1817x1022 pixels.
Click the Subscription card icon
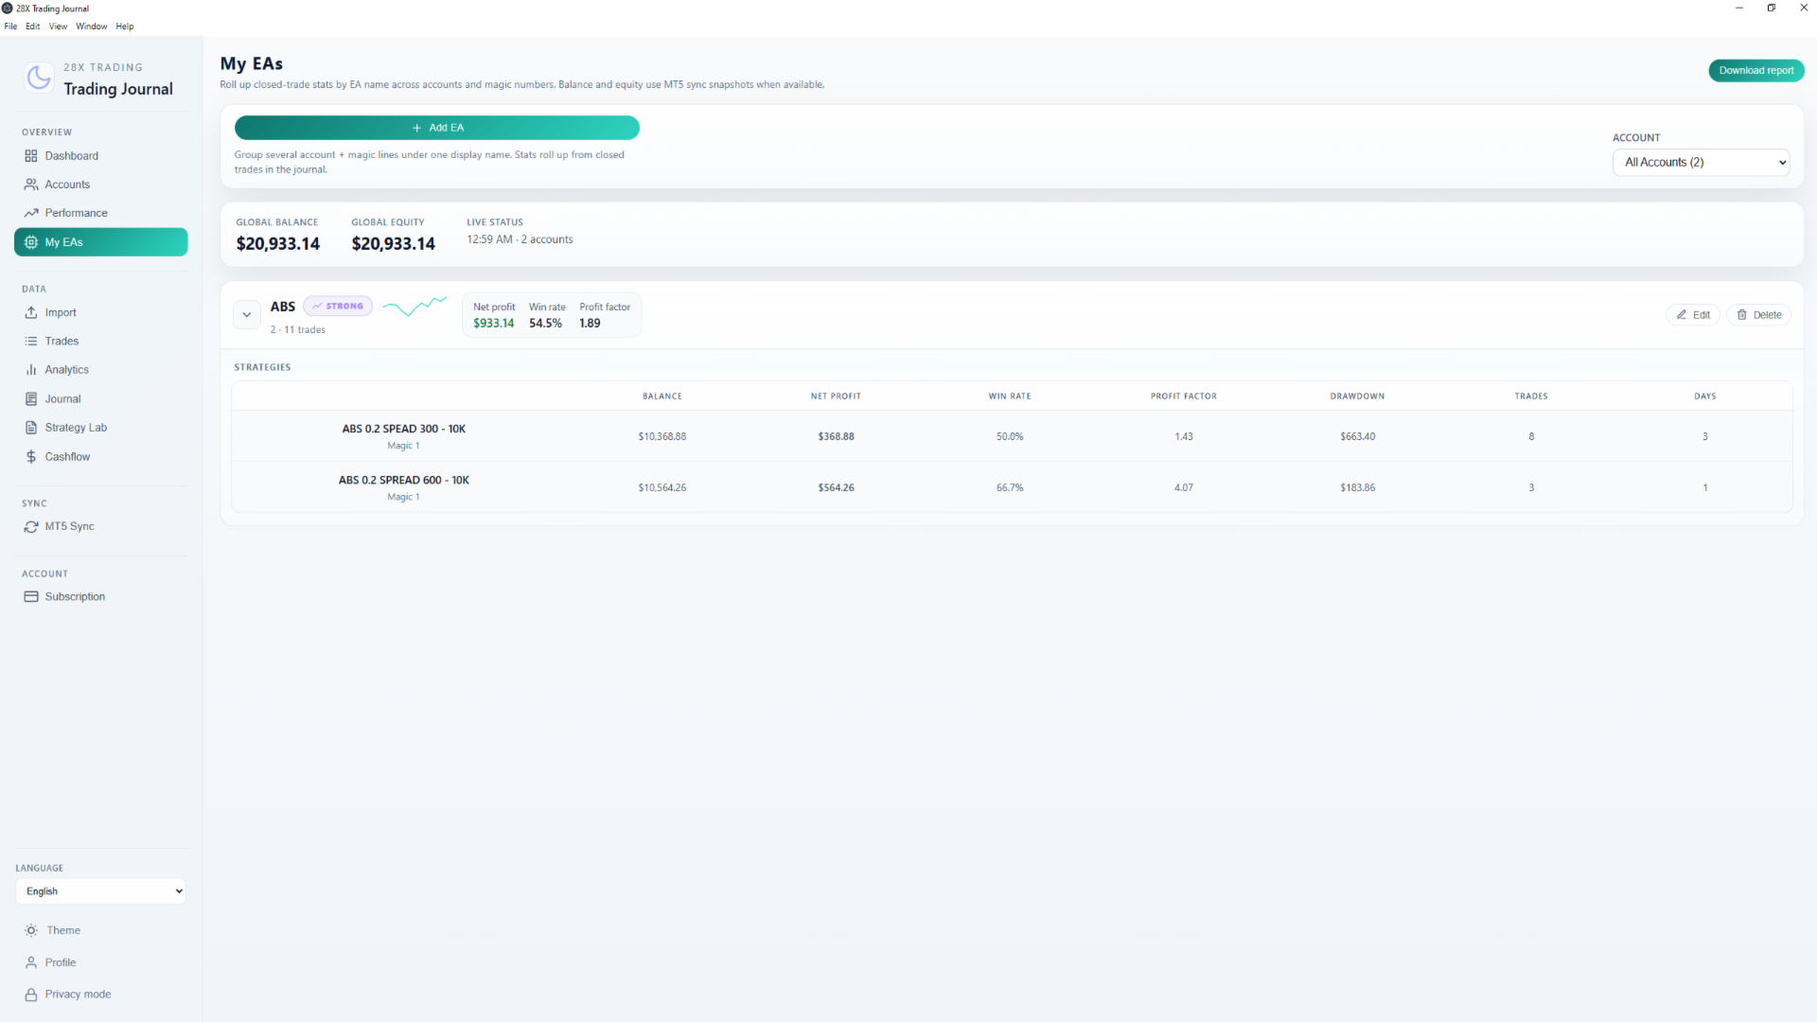click(x=31, y=597)
